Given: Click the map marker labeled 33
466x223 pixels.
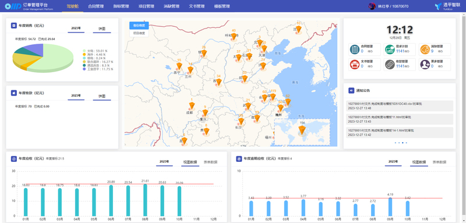Looking at the screenshot, I should point(245,79).
